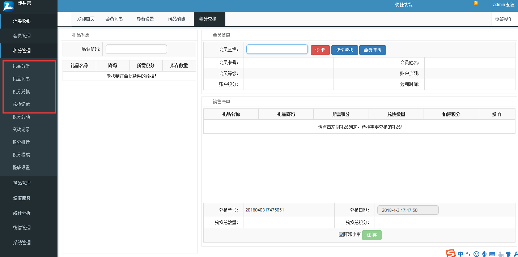Image resolution: width=518 pixels, height=257 pixels.
Task: Select 兑换记录 in the sidebar
Action: (x=21, y=104)
